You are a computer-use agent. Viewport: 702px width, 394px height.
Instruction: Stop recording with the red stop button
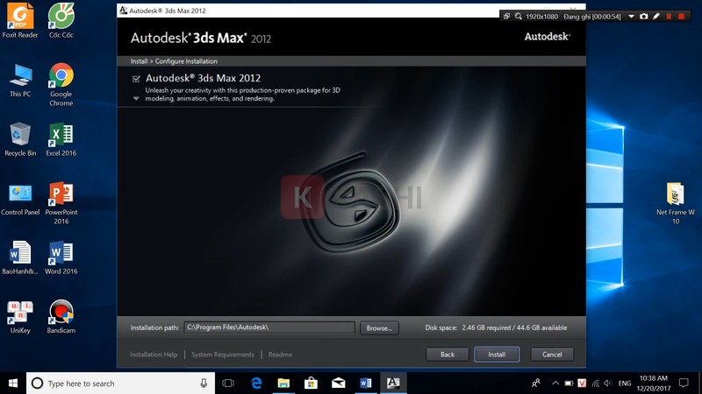pos(680,16)
